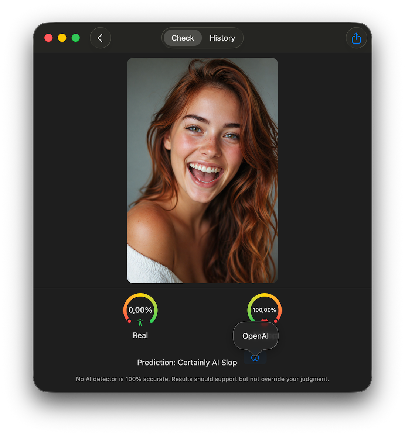
Task: Click the green person icon under Real gauge
Action: pos(140,322)
